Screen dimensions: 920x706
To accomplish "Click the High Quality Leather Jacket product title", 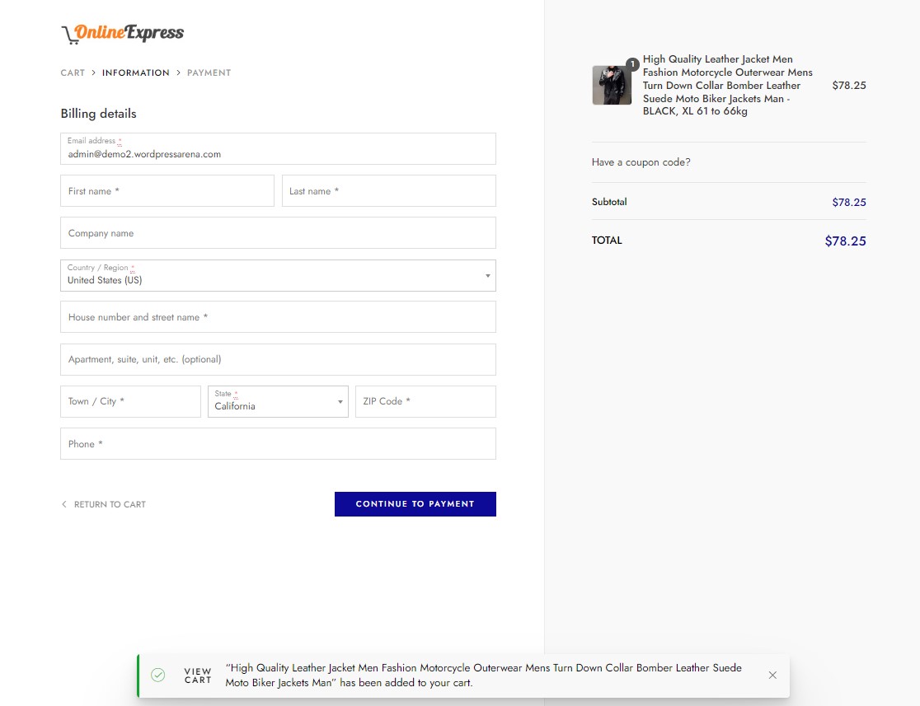I will [728, 85].
